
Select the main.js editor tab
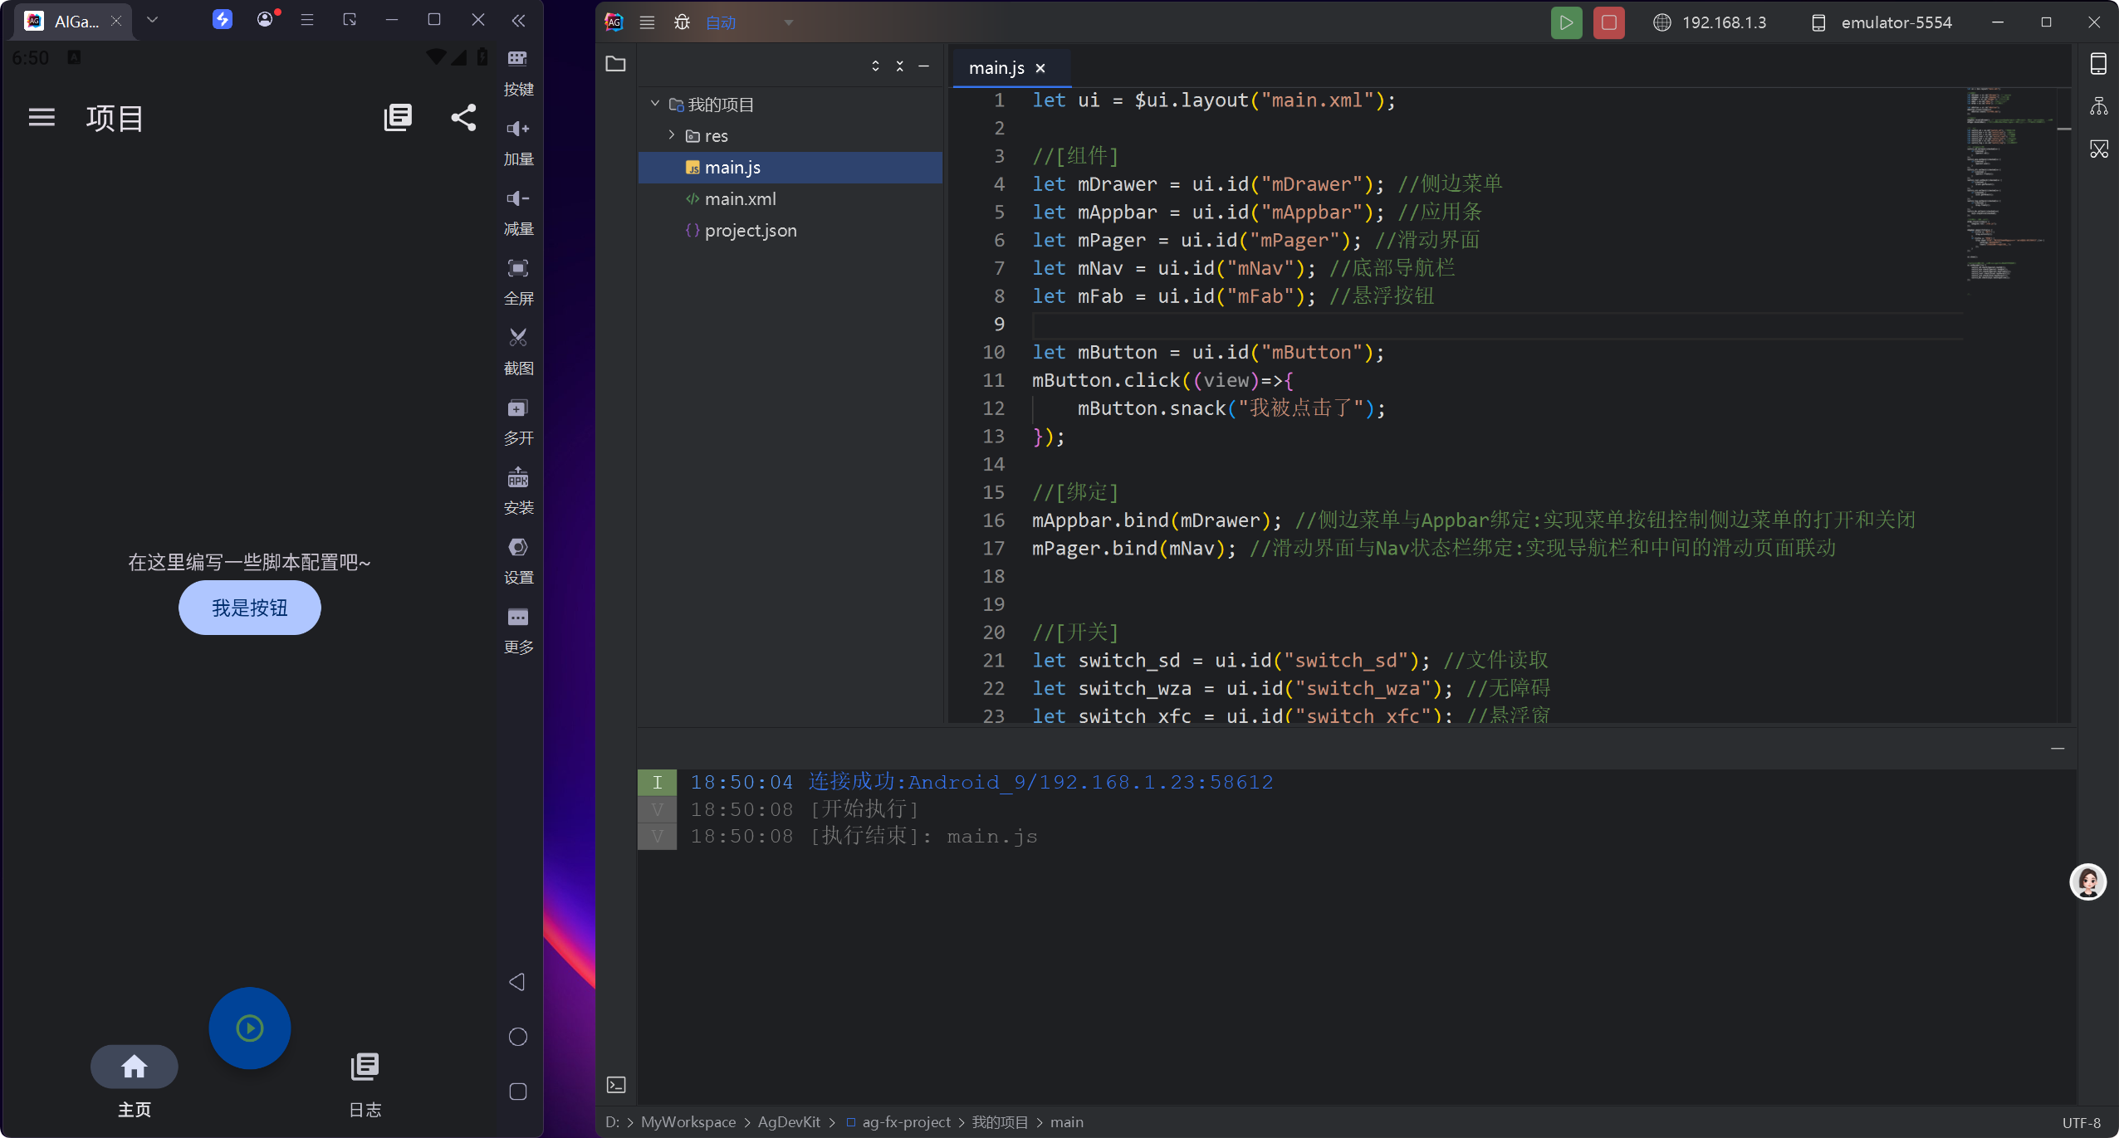(996, 68)
